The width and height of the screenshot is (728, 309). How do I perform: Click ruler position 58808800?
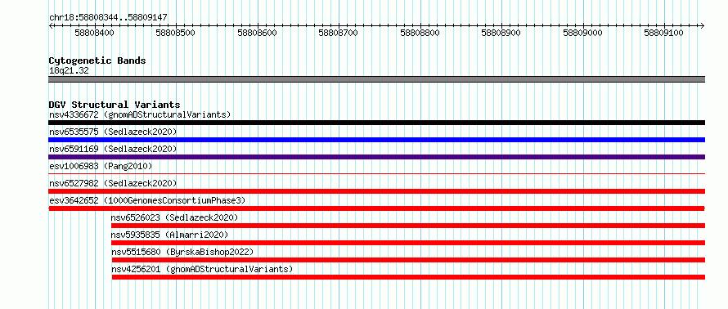420,33
